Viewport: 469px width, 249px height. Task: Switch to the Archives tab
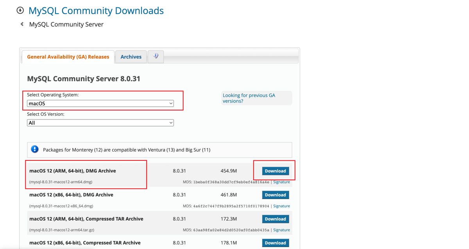tap(131, 57)
